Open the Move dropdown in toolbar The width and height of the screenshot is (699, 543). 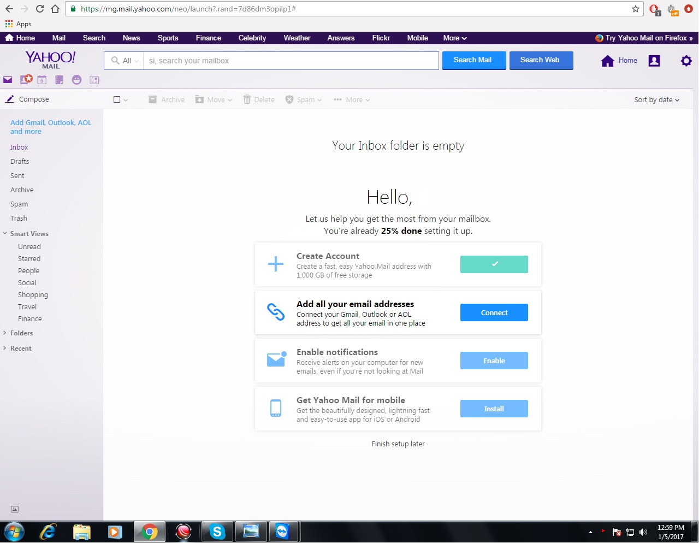point(214,99)
